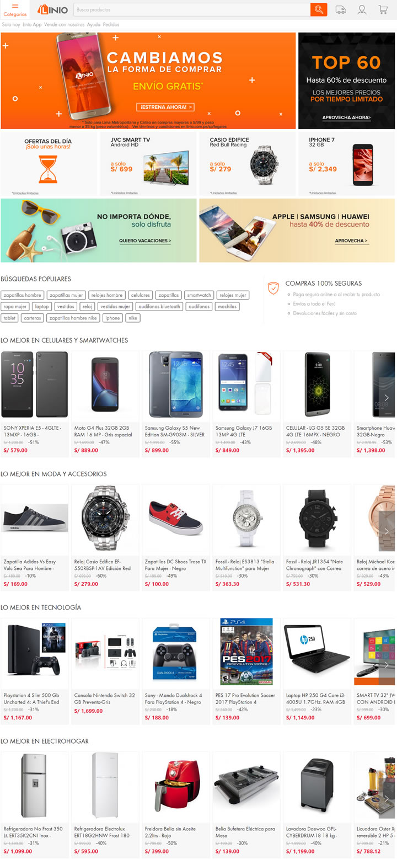Click the Busca productos search field
This screenshot has width=397, height=859.
[191, 9]
